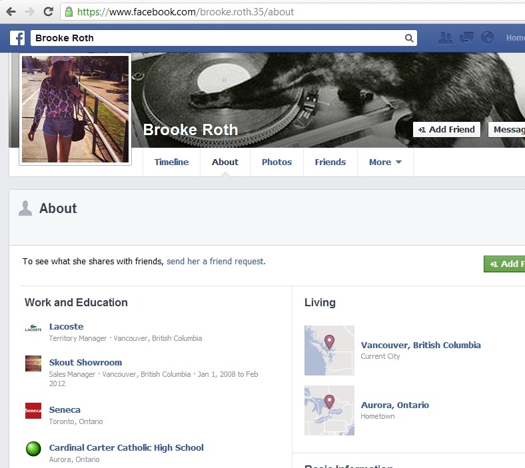The image size is (525, 468).
Task: Click the green Add Friend button
Action: [x=504, y=264]
